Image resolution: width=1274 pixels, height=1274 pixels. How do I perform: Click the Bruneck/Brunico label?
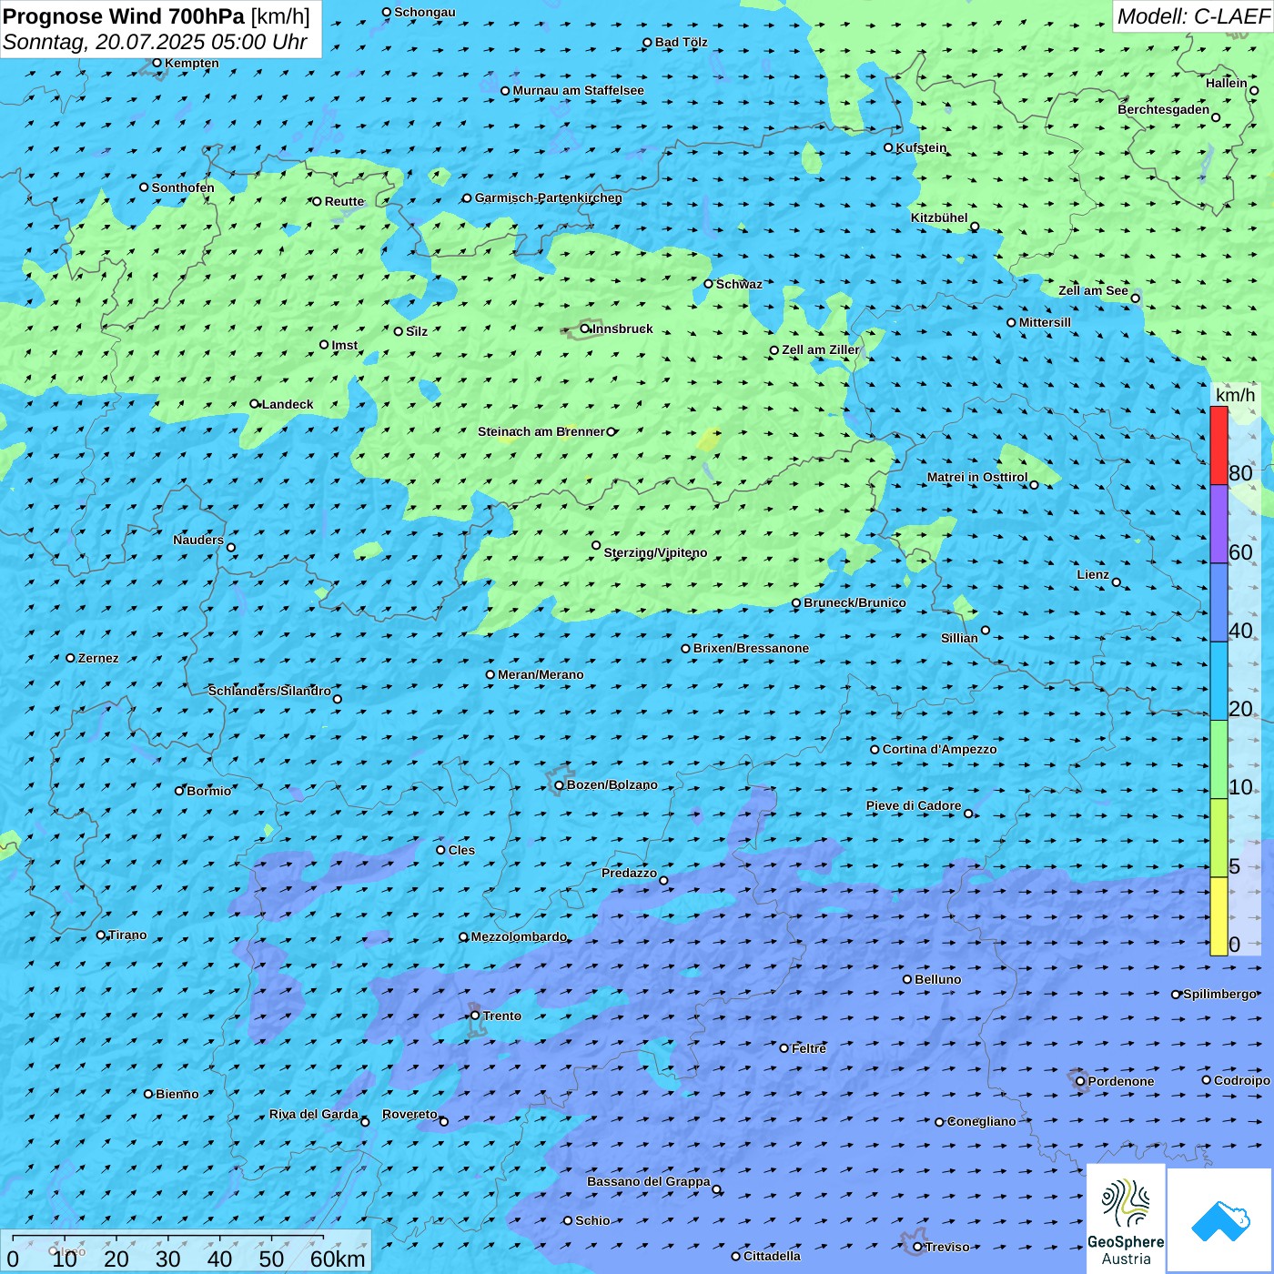854,602
